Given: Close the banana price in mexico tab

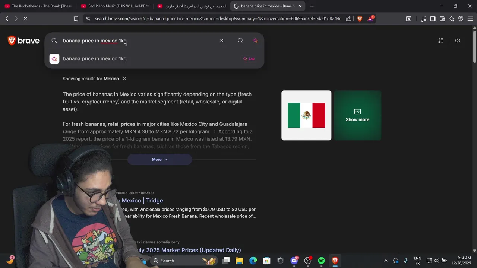Looking at the screenshot, I should [300, 6].
